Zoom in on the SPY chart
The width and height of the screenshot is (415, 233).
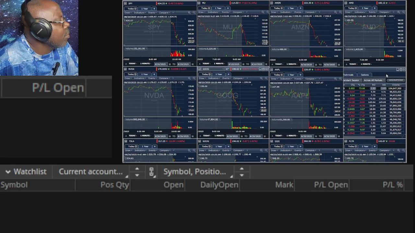189,13
